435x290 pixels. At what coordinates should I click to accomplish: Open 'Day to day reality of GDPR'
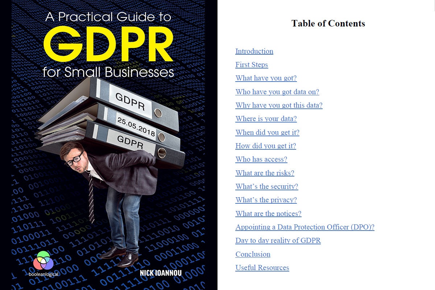tap(278, 241)
